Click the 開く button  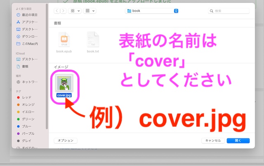coord(238,140)
